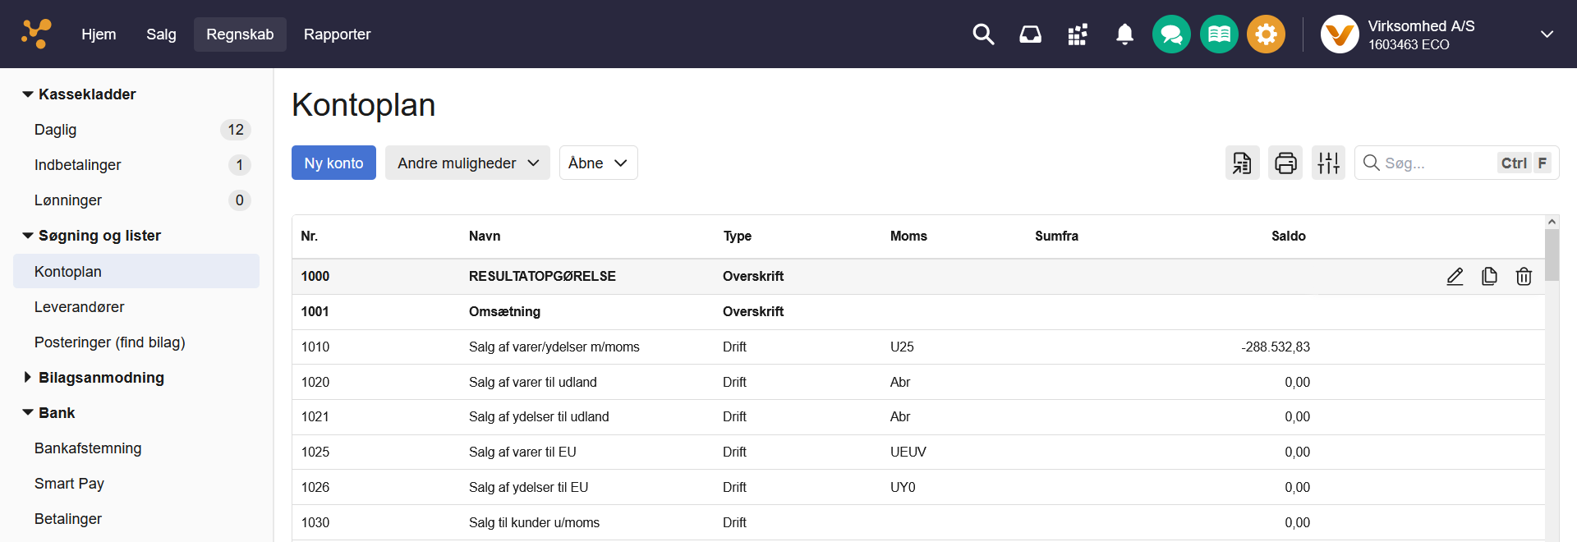1577x542 pixels.
Task: Open the green chat support icon
Action: pyautogui.click(x=1171, y=34)
